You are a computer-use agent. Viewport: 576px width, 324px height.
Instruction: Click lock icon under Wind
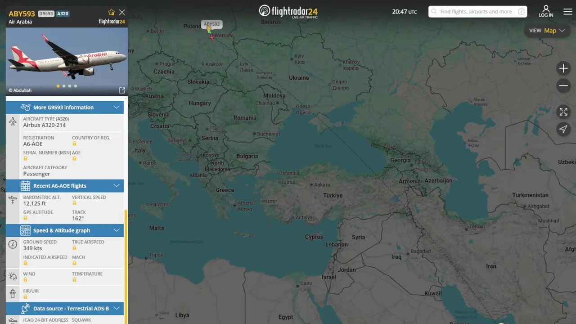click(x=25, y=280)
